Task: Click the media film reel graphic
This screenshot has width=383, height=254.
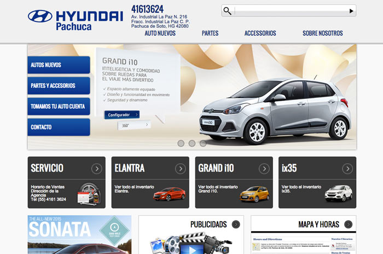Action: [x=190, y=243]
